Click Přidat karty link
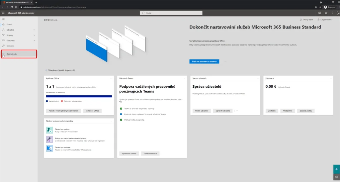Viewport: 340px width, 182px height. click(60, 70)
